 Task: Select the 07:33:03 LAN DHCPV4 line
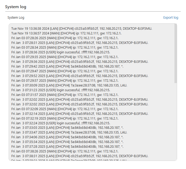pyautogui.click(x=67, y=128)
